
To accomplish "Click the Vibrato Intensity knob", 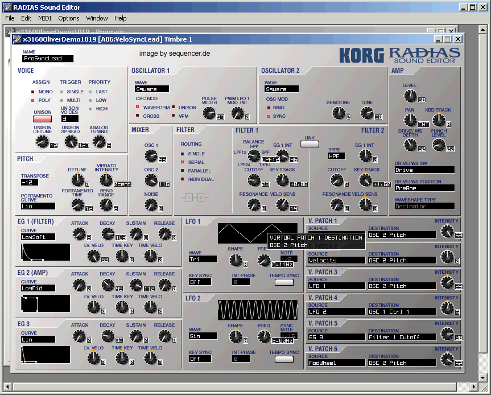I will (x=106, y=180).
